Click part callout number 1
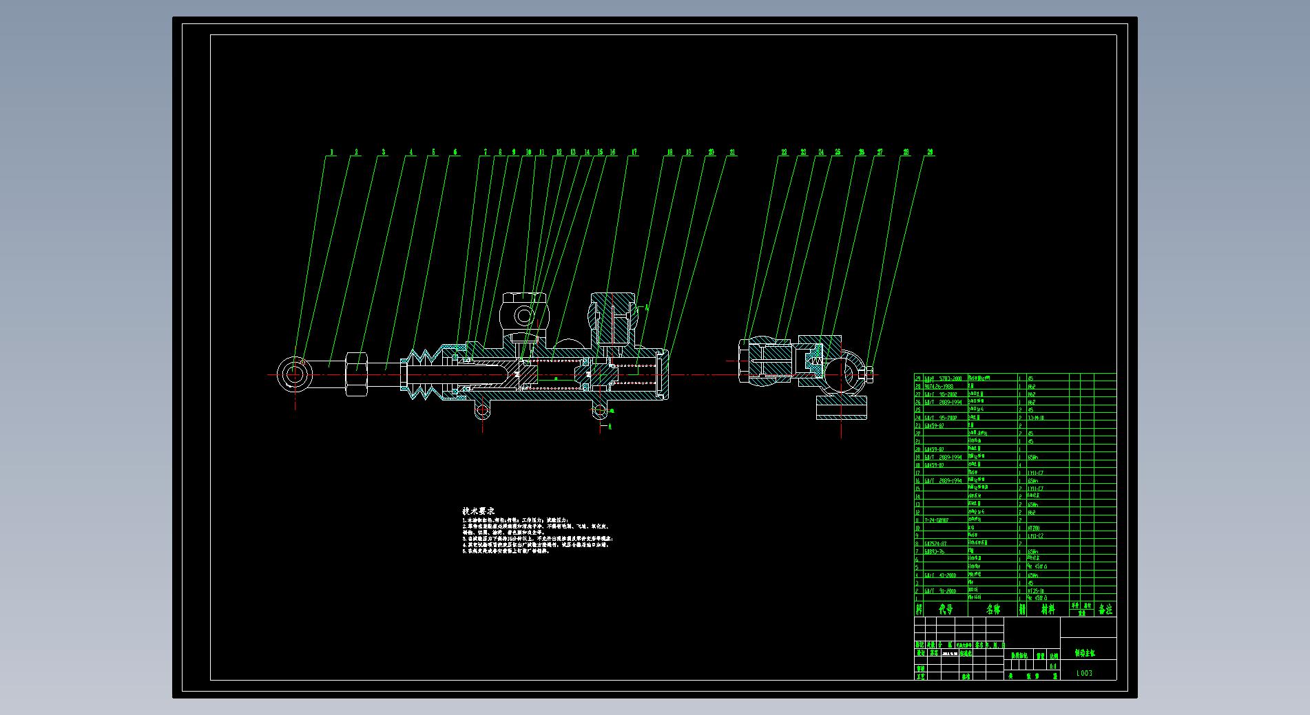This screenshot has height=715, width=1310. click(x=331, y=152)
